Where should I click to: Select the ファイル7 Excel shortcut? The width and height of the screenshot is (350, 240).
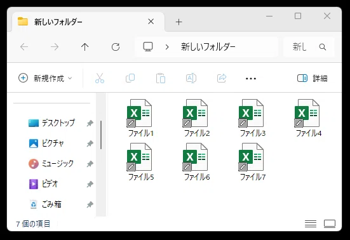(x=252, y=162)
